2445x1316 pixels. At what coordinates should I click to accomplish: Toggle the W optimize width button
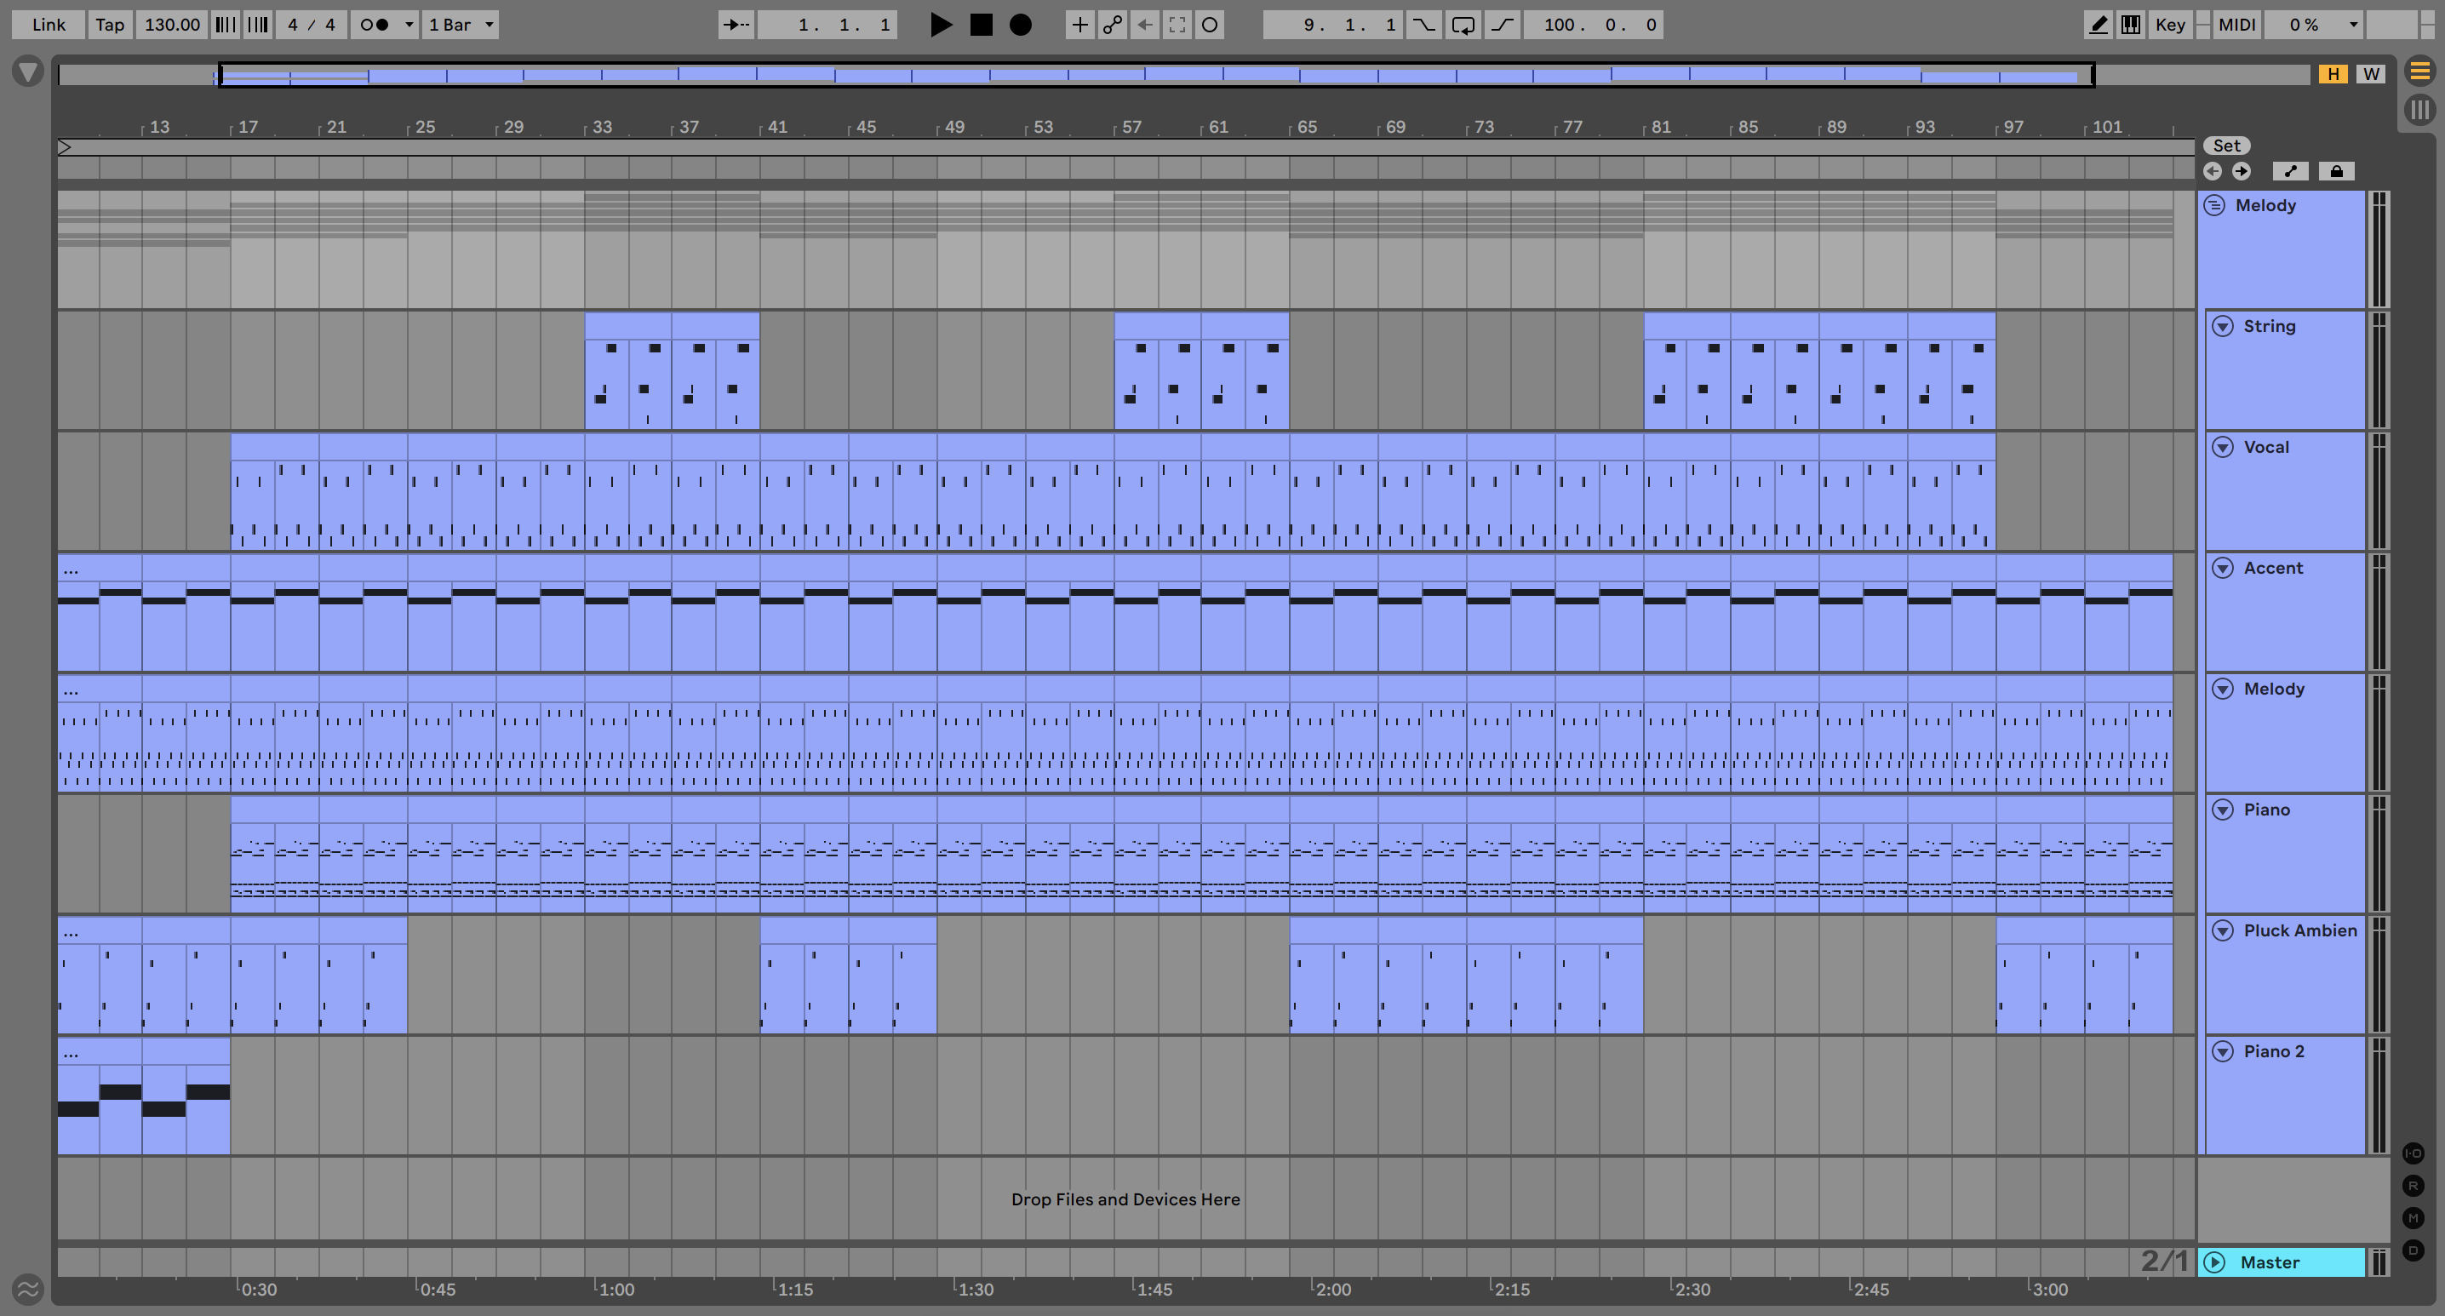2371,74
